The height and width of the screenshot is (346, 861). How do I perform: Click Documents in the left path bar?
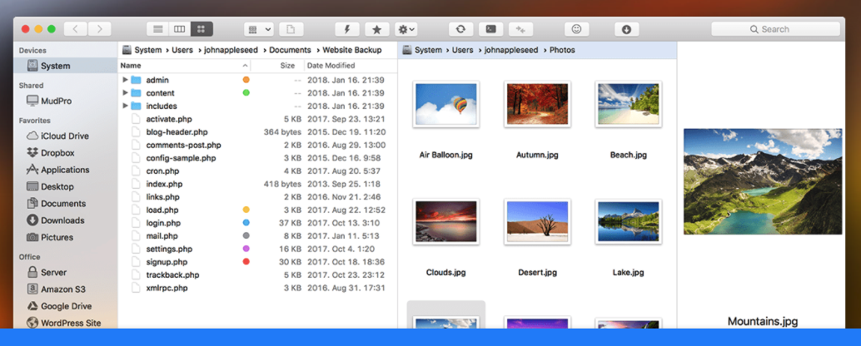[x=289, y=50]
